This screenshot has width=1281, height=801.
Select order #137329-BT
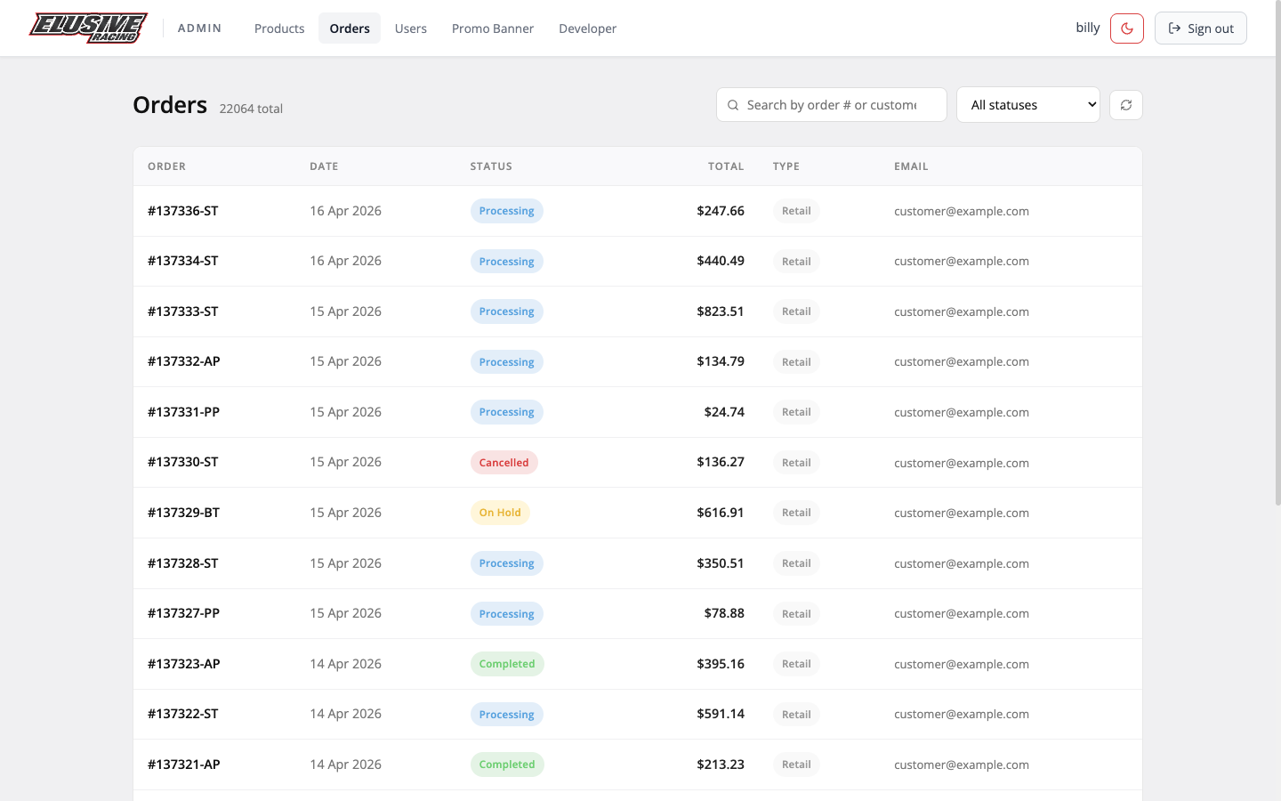(x=183, y=513)
